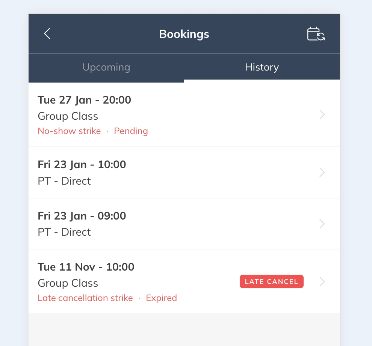Click the Late cancellation strike label
The height and width of the screenshot is (346, 372).
85,298
